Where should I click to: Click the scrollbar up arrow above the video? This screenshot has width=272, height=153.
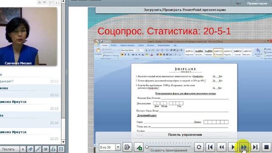[x=63, y=2]
